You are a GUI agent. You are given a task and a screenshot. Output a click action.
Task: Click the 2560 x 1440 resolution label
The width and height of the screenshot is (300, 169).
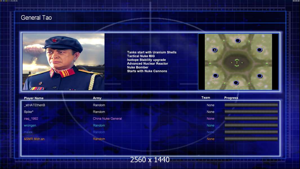point(150,160)
